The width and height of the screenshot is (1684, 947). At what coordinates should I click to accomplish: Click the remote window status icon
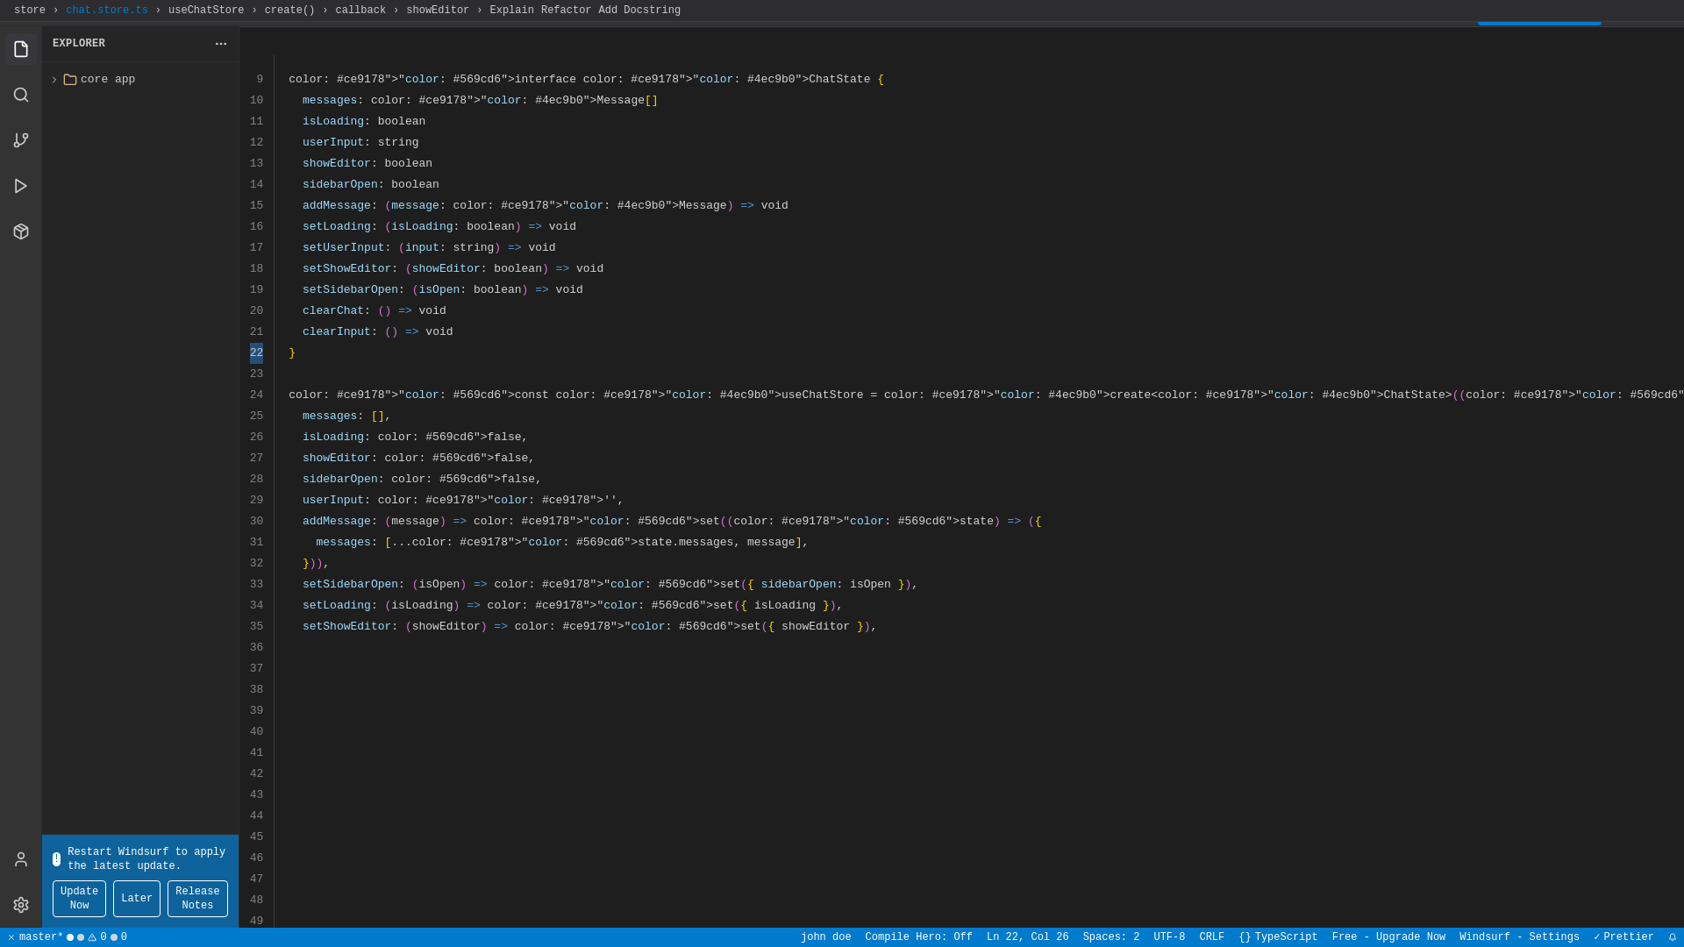11,937
